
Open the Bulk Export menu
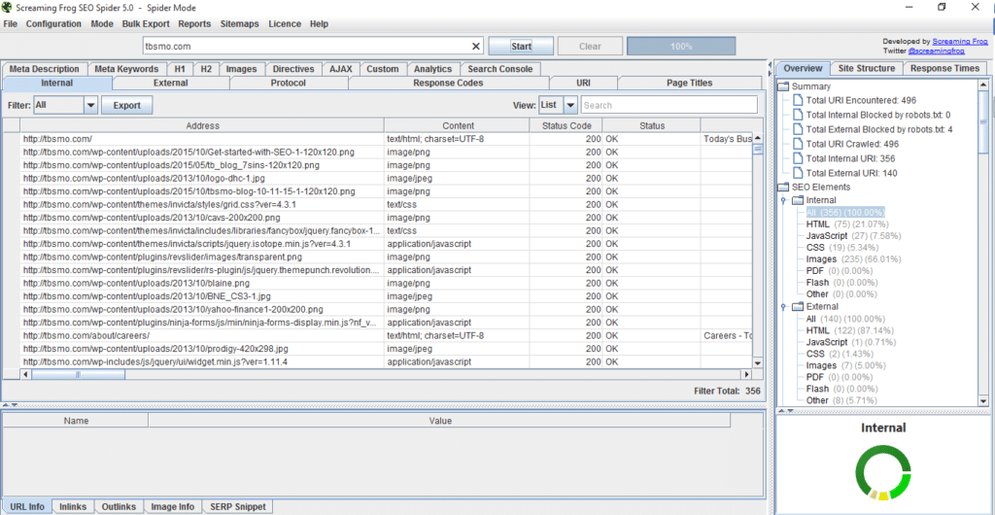pyautogui.click(x=146, y=24)
